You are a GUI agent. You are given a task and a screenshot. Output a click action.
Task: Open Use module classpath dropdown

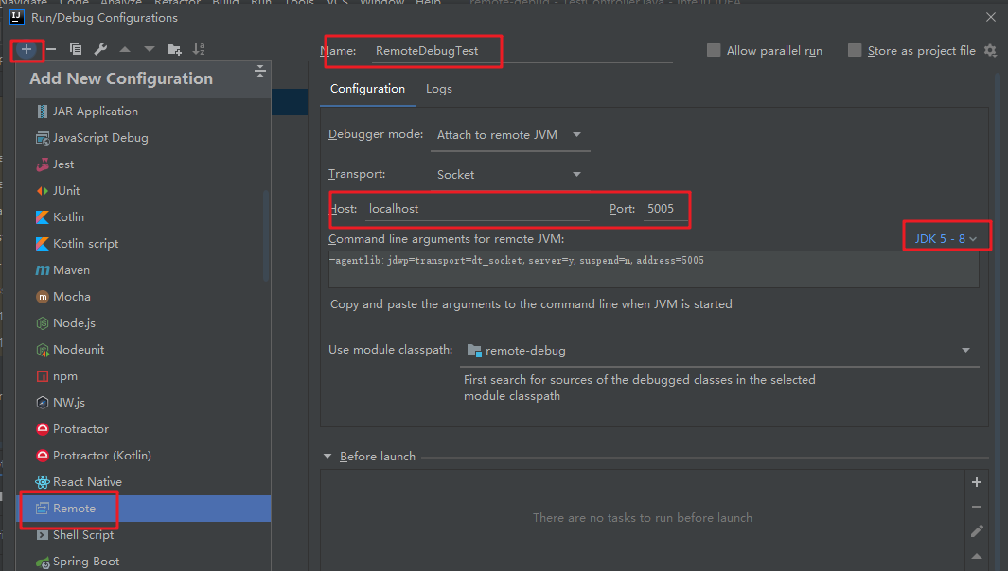719,351
